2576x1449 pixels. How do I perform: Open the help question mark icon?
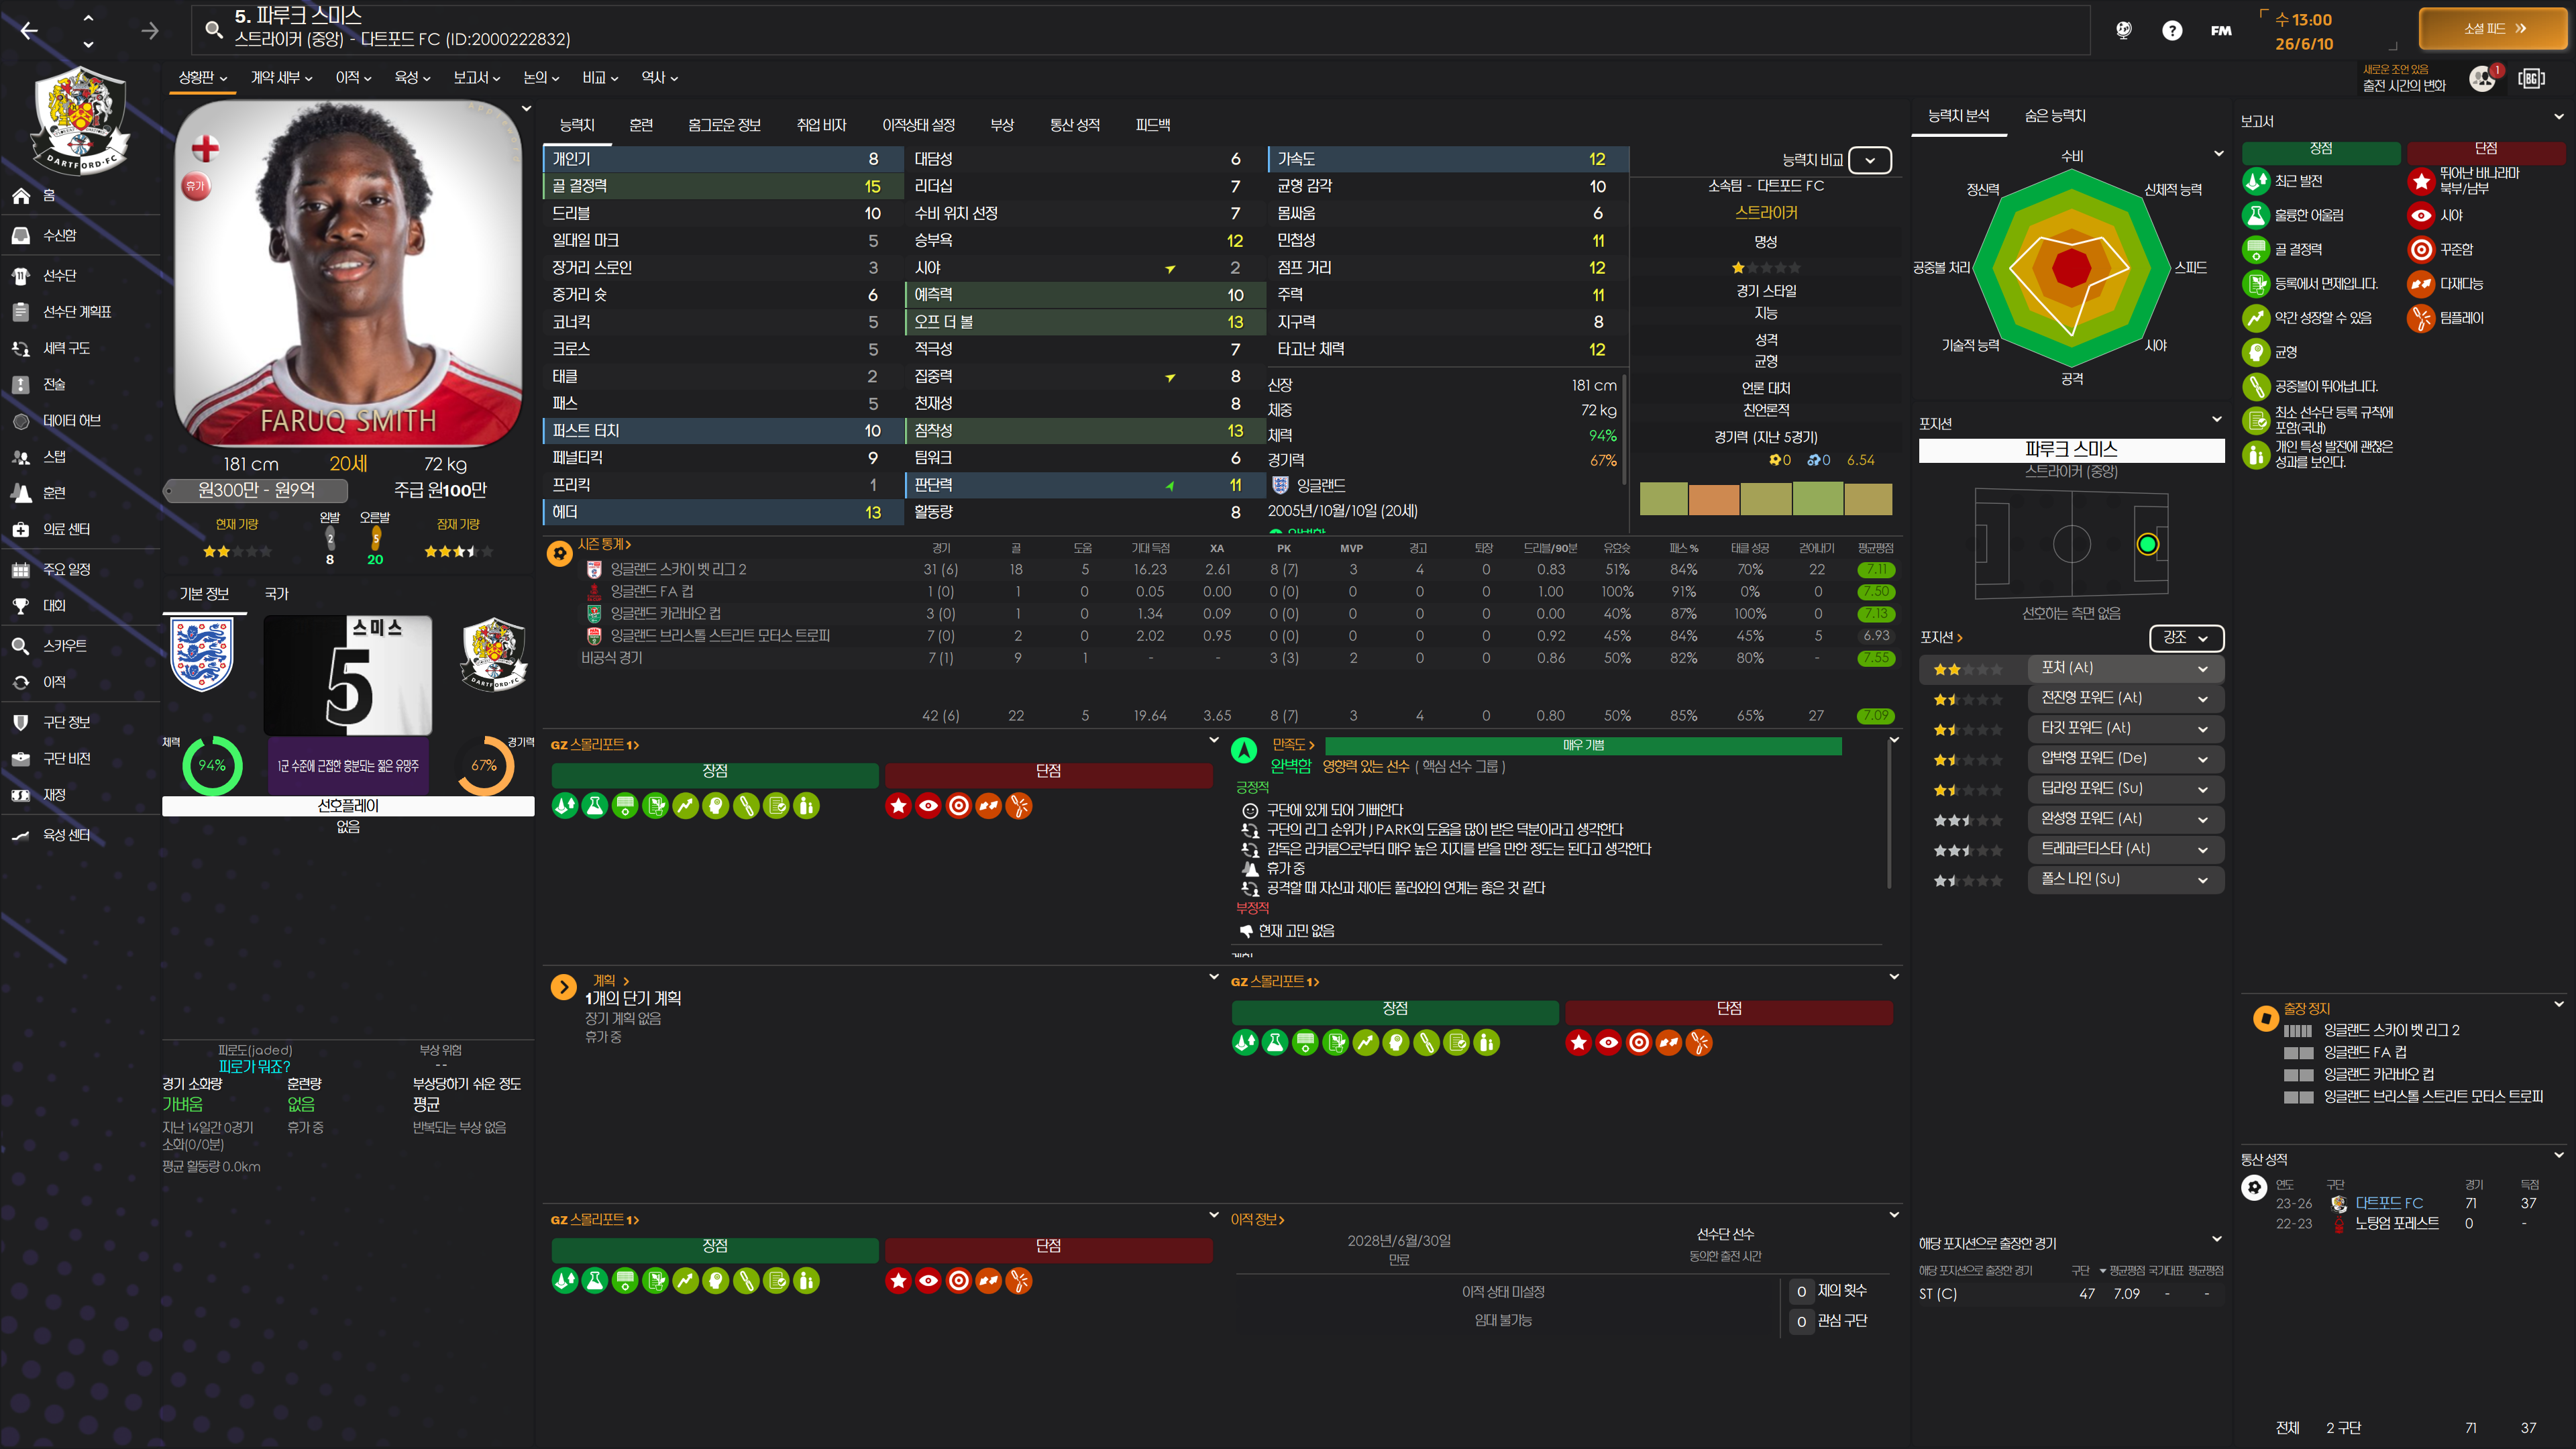click(2171, 30)
